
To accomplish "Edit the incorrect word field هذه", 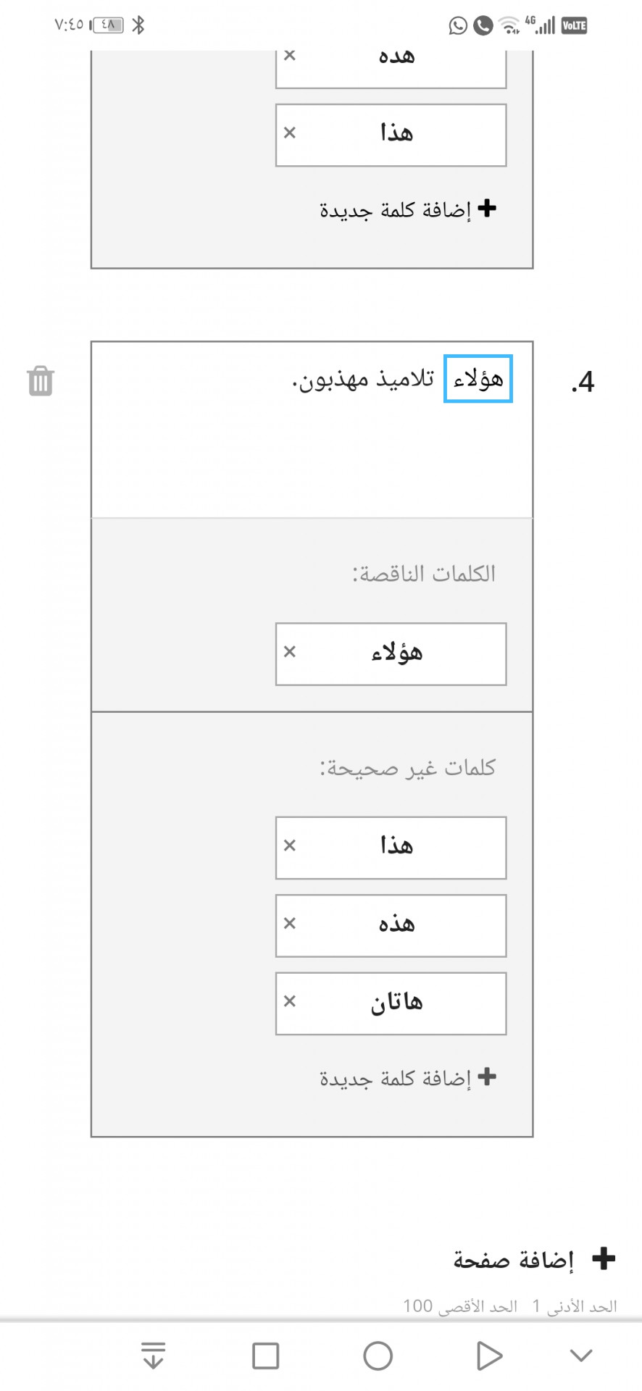I will [391, 925].
